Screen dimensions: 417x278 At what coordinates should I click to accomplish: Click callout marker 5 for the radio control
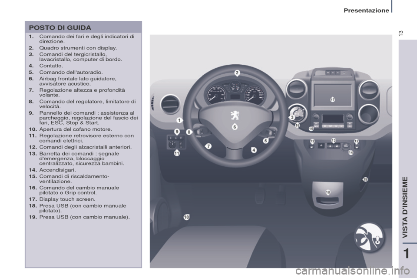click(266, 141)
